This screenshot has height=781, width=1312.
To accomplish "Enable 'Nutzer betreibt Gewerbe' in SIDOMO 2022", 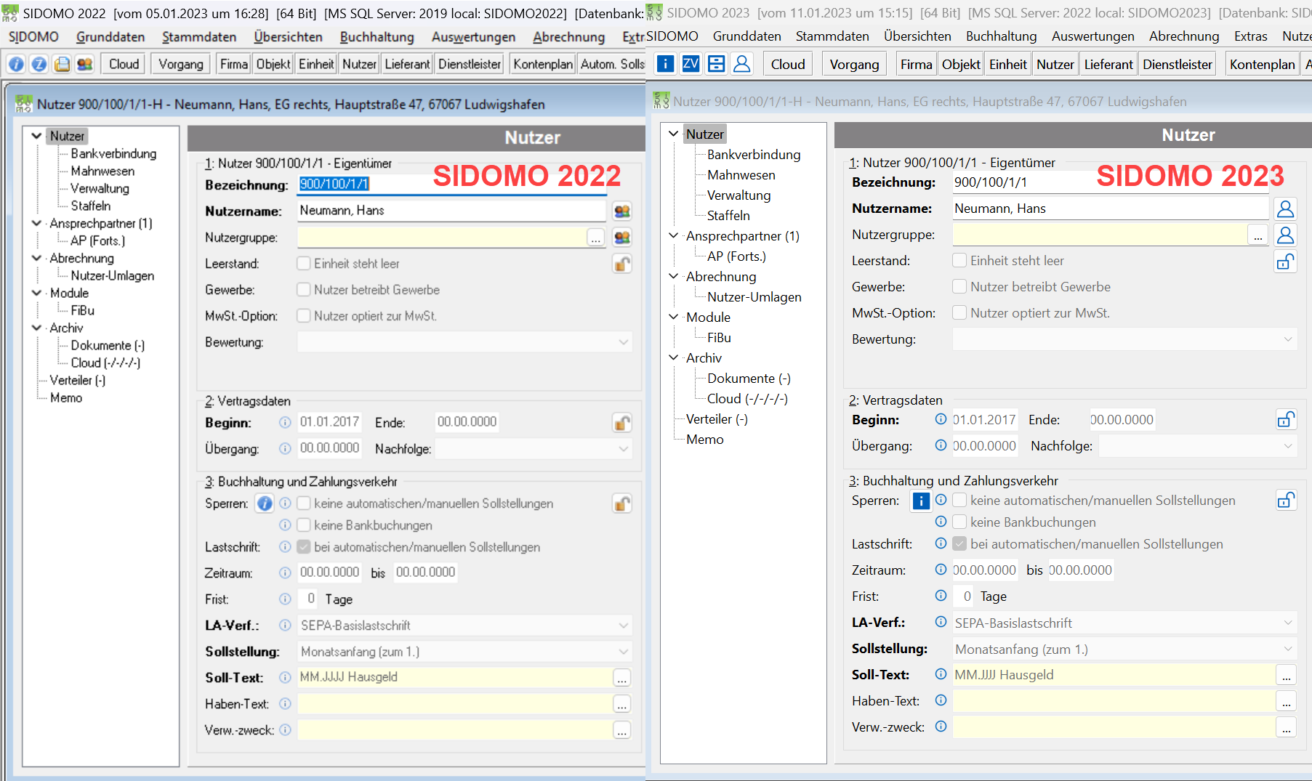I will pos(304,289).
